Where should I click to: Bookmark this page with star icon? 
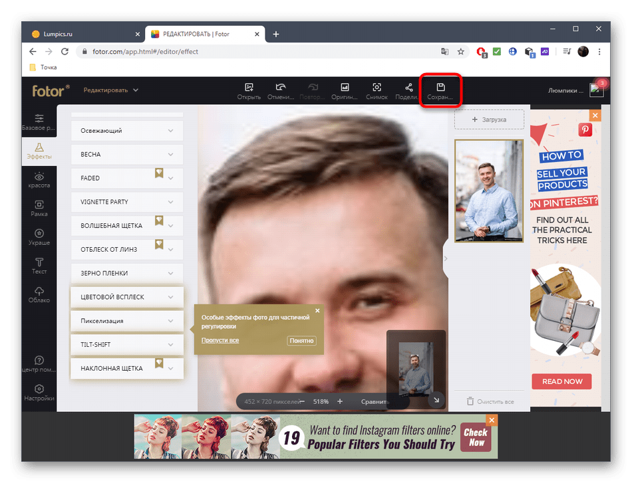[461, 52]
